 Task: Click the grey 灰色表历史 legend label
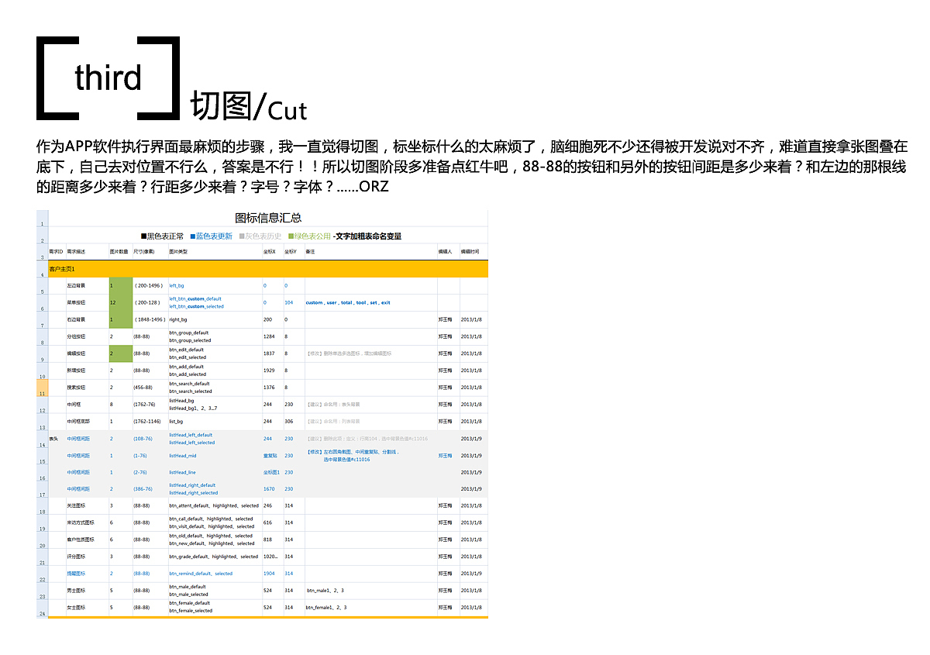[x=263, y=236]
